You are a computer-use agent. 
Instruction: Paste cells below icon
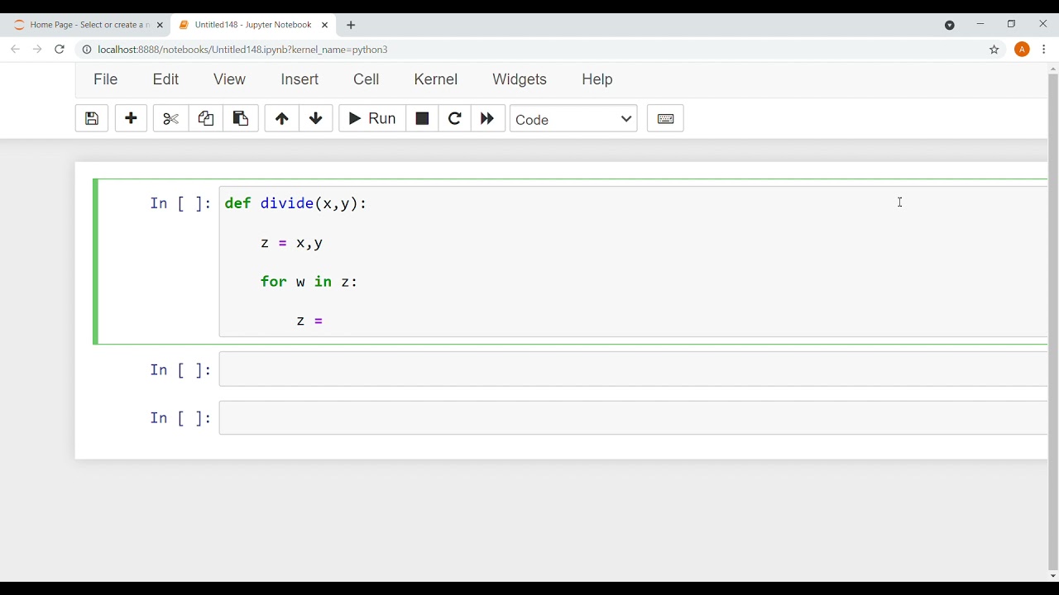point(241,119)
